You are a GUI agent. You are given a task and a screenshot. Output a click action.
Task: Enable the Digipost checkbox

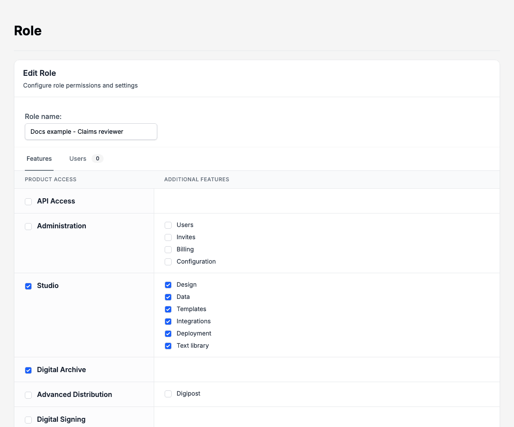click(168, 393)
